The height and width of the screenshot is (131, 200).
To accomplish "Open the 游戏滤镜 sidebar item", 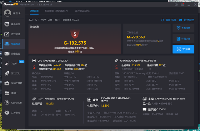I will click(12, 34).
